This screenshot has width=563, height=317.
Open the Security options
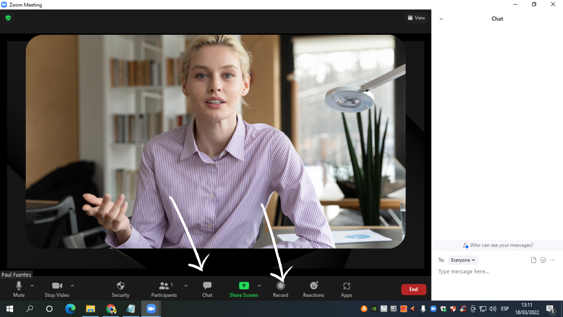pyautogui.click(x=120, y=288)
